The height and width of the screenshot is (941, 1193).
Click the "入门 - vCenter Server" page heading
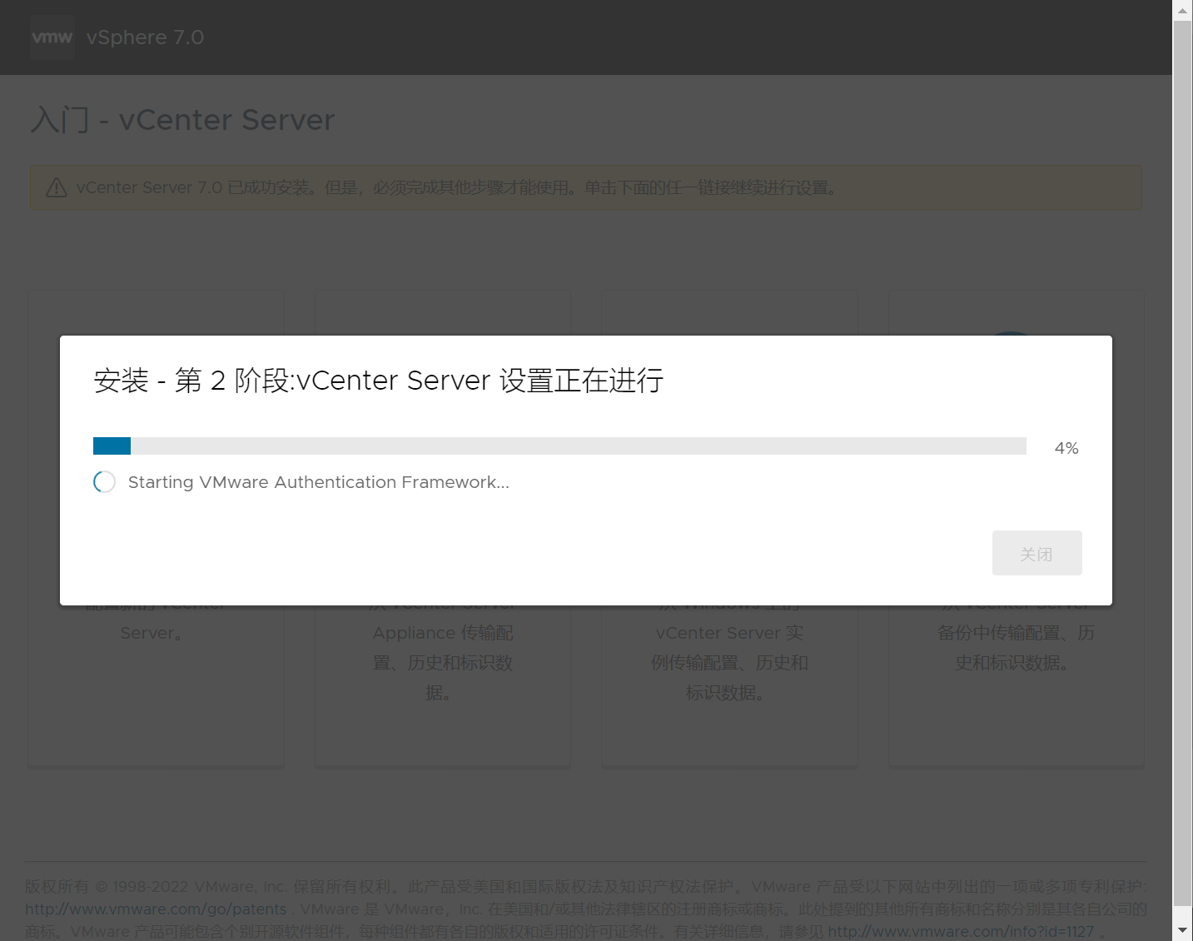point(182,120)
